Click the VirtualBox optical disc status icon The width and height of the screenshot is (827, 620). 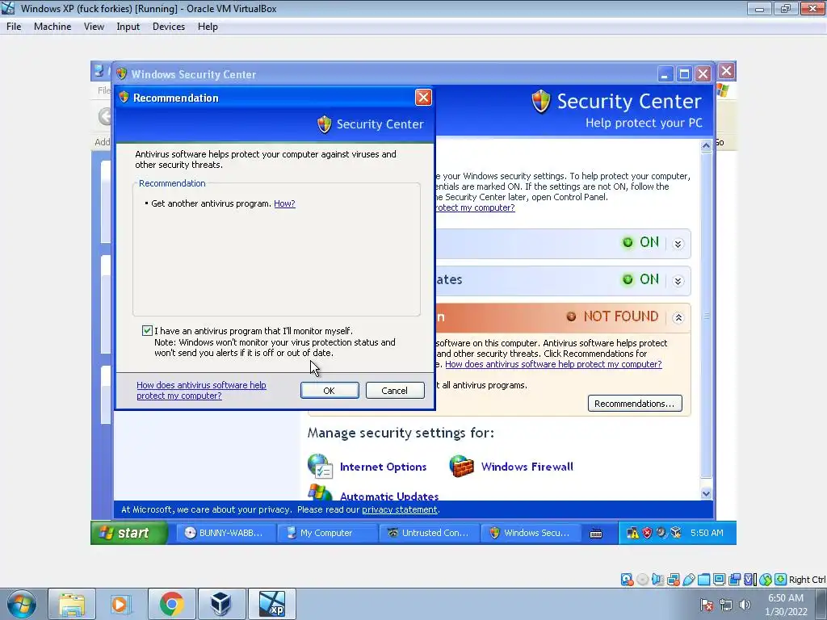click(x=642, y=580)
